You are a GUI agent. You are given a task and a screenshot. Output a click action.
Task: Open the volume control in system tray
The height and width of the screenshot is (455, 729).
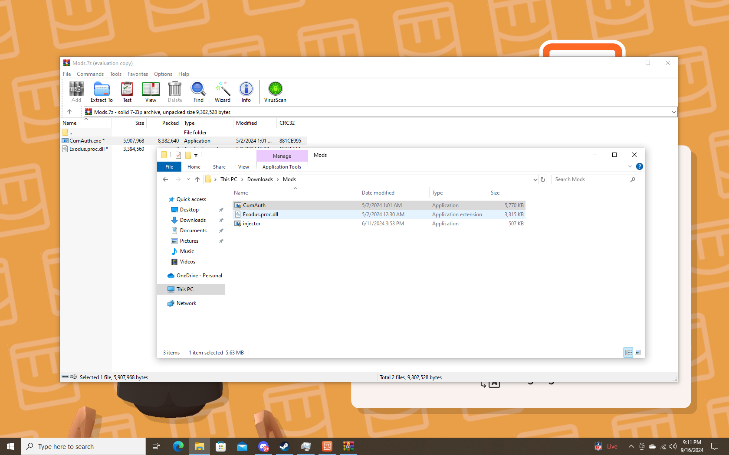673,446
